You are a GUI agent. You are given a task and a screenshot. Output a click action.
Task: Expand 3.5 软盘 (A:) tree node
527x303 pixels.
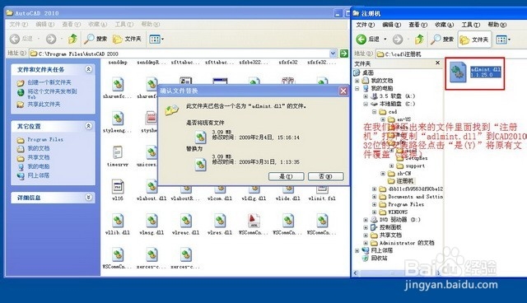[366, 96]
